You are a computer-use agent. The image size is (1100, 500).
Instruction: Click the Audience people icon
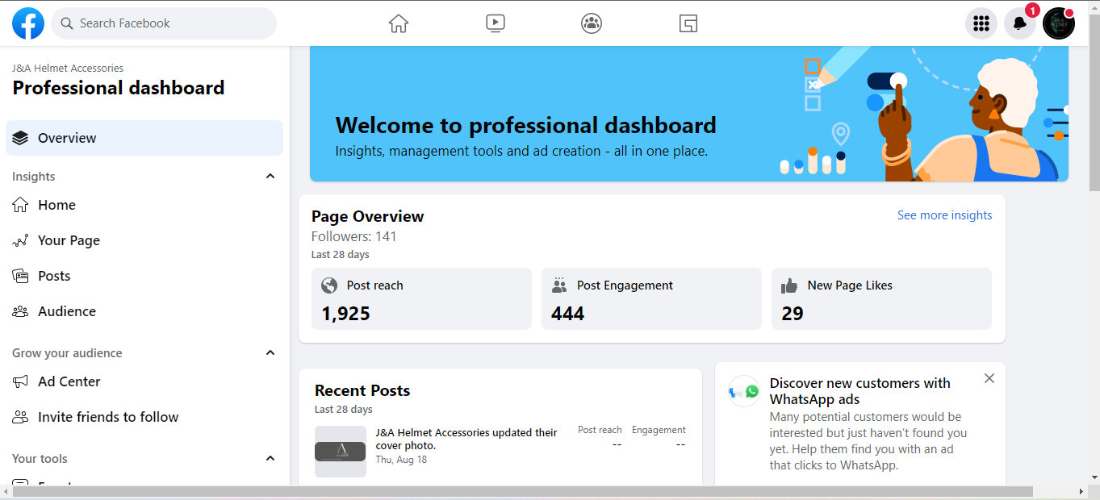pyautogui.click(x=20, y=311)
